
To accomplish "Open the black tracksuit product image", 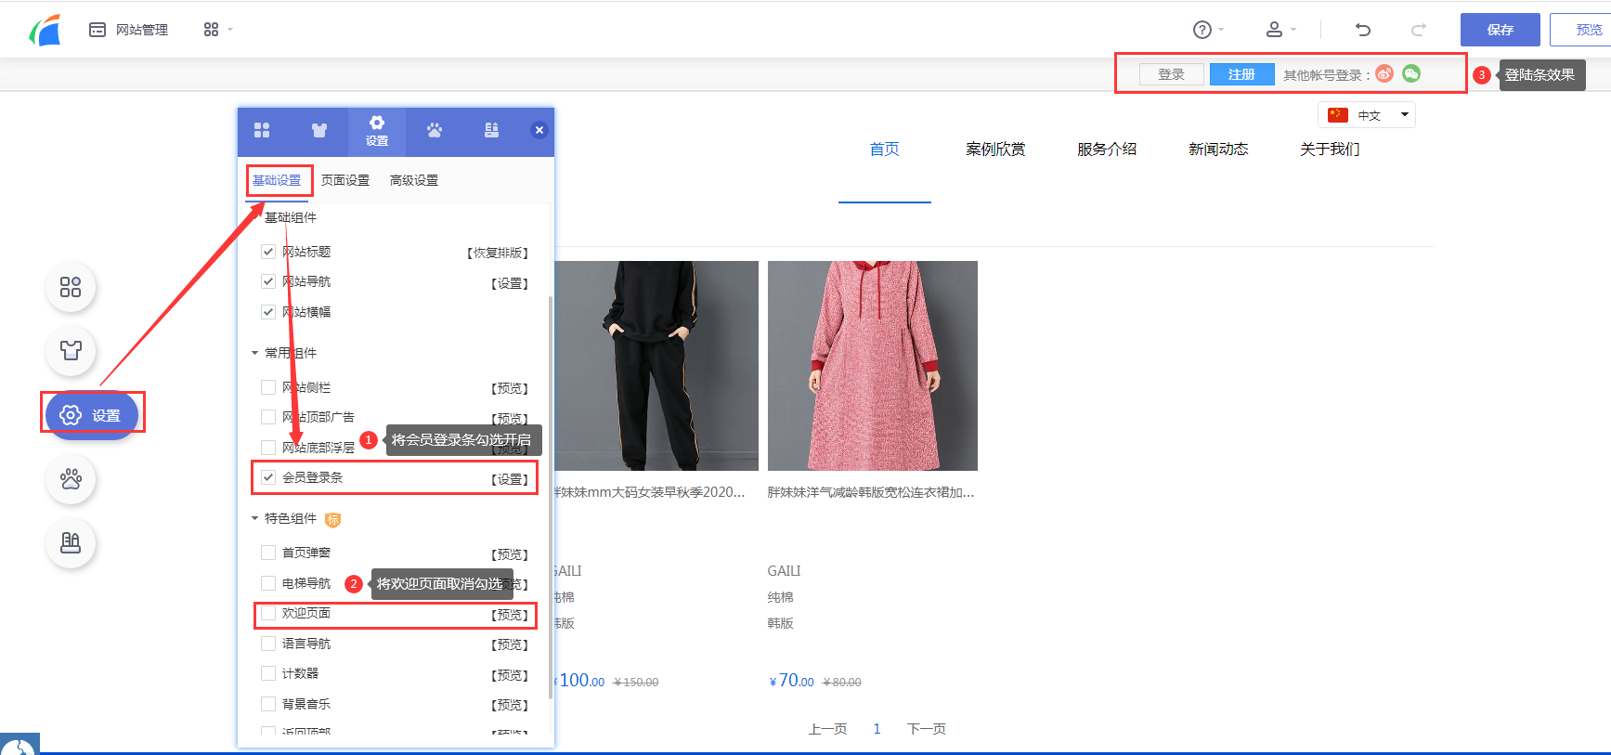I will coord(656,366).
